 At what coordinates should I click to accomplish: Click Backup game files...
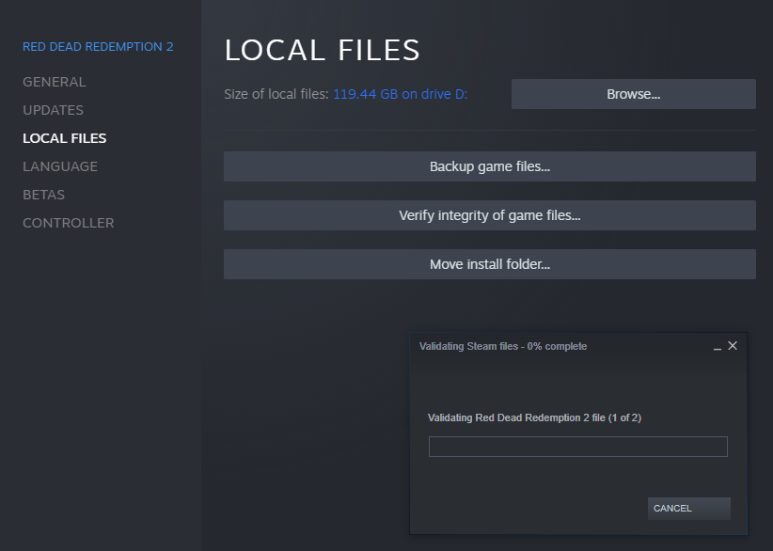pos(490,166)
